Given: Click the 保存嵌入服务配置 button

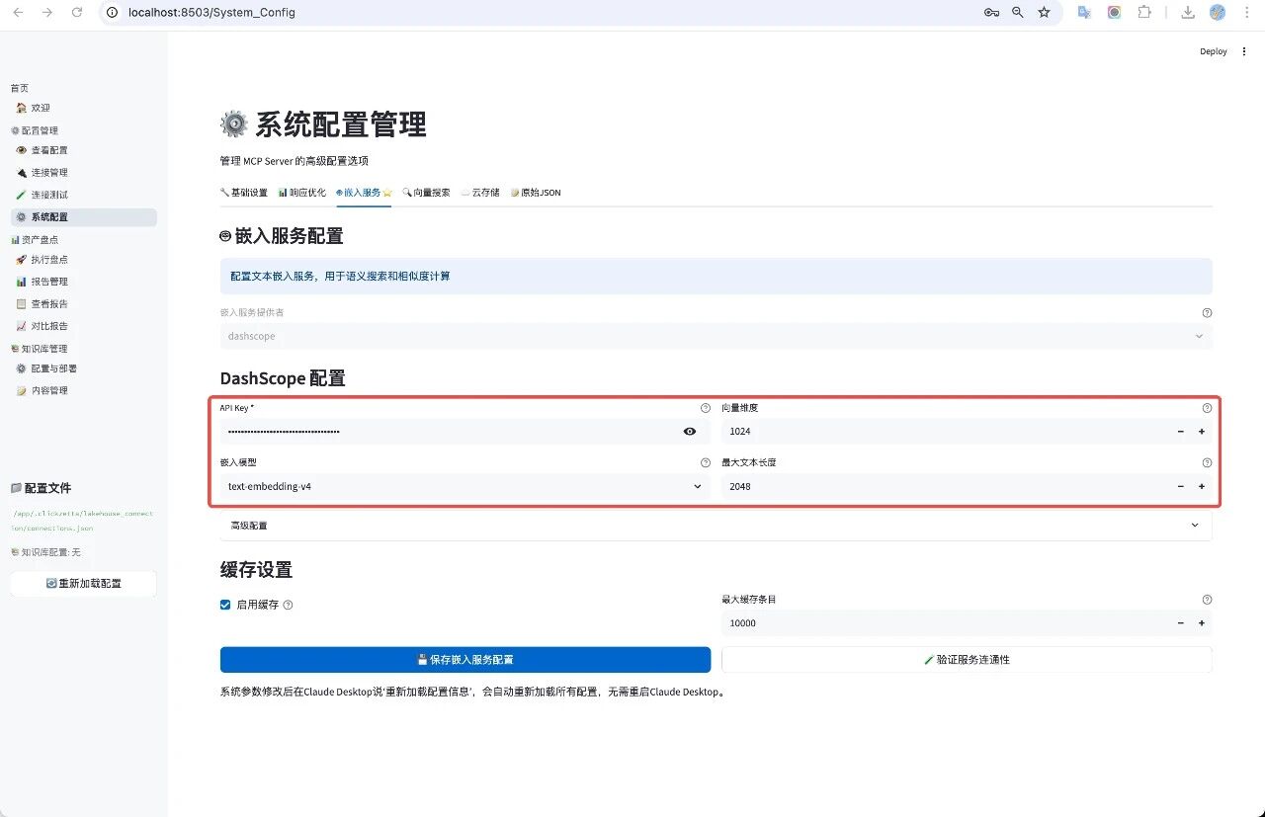Looking at the screenshot, I should pyautogui.click(x=464, y=660).
